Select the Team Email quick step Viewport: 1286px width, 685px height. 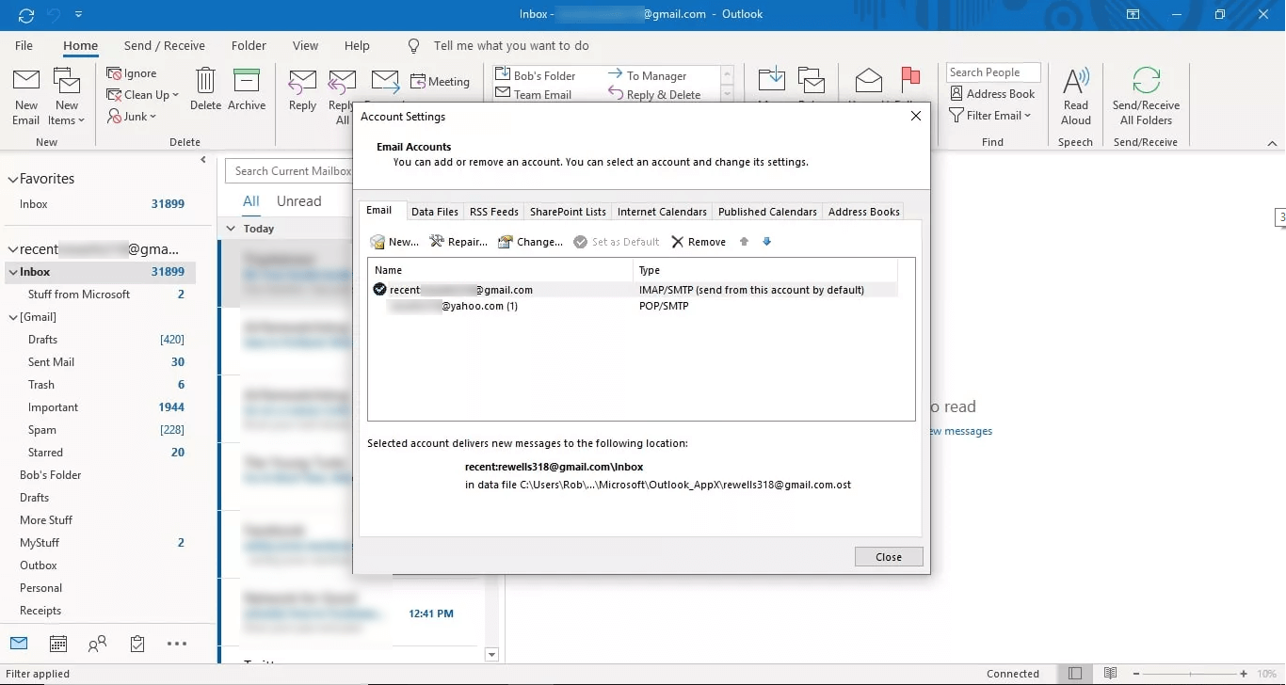point(533,94)
